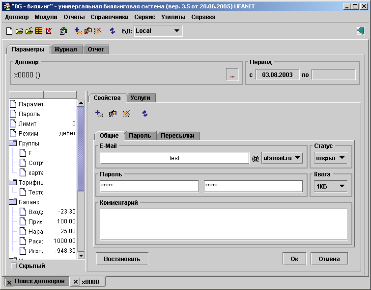This screenshot has width=371, height=290.
Task: Click the yellow table list icon in toolbar
Action: coord(38,31)
